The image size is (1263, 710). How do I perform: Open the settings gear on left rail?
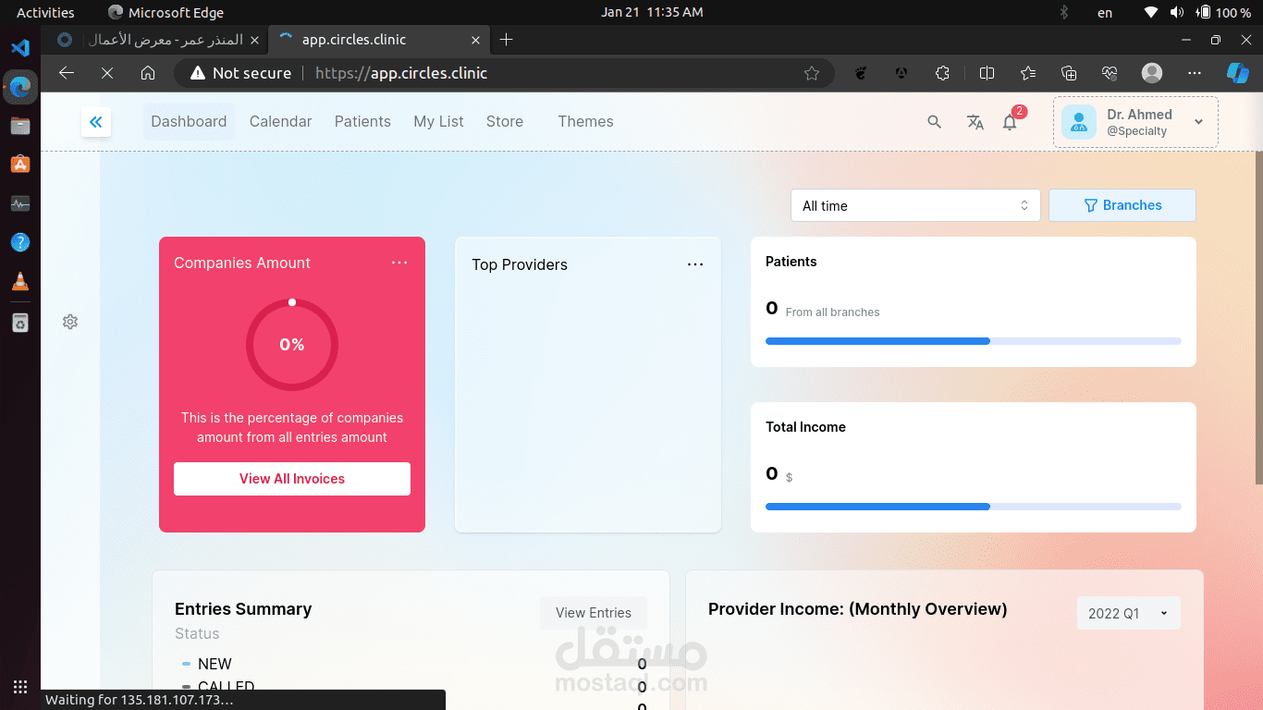coord(70,322)
